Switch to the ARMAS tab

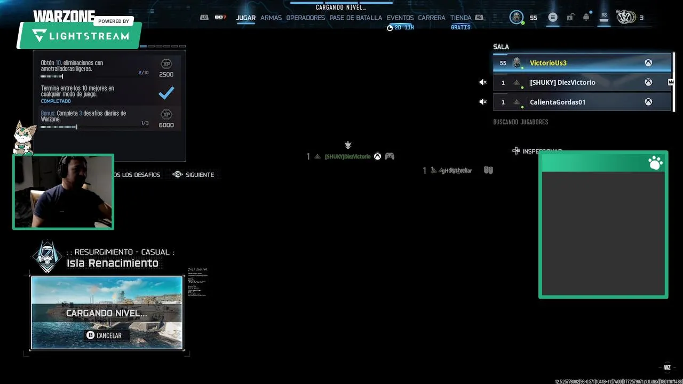point(271,18)
